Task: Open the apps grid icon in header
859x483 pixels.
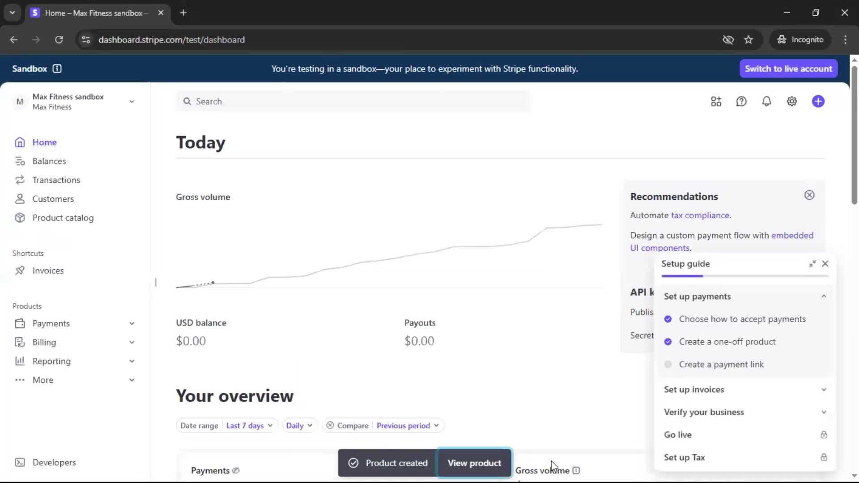Action: click(x=716, y=102)
